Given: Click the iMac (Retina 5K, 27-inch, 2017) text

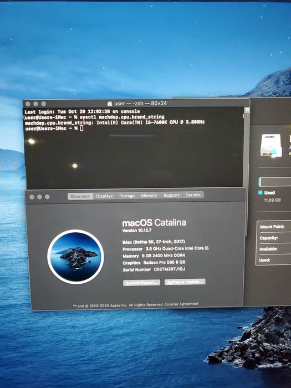Looking at the screenshot, I should point(154,242).
